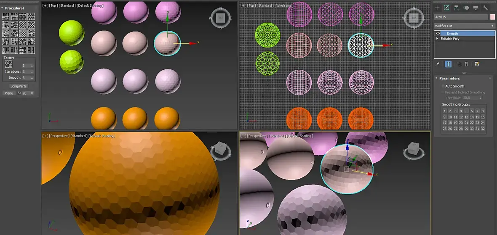This screenshot has width=497, height=235.
Task: Toggle smoothing group 17
Action: [445, 123]
